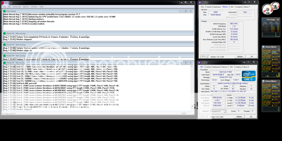Viewport: 282px width, 141px height.
Task: Click the Channels # Dual field
Action: tap(245, 12)
